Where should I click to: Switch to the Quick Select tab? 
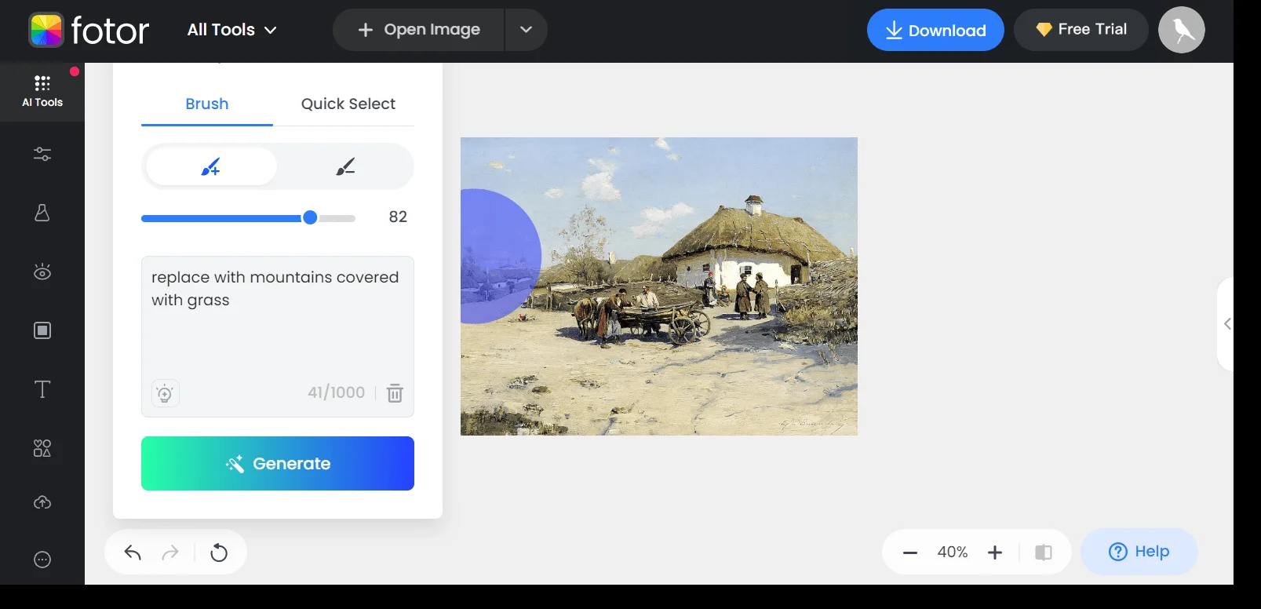tap(348, 104)
